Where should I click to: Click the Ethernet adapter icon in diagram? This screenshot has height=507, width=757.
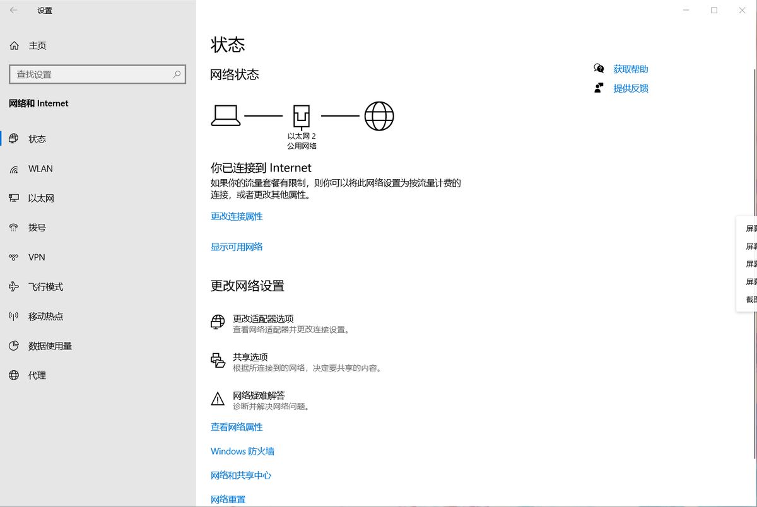pyautogui.click(x=302, y=117)
